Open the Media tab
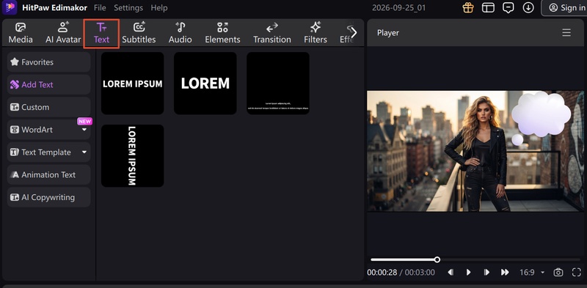Screen dimensions: 587x288 pos(21,33)
